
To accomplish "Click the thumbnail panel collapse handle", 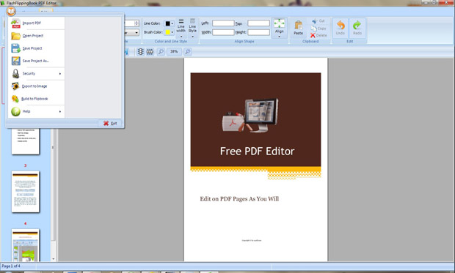I will [x=53, y=148].
